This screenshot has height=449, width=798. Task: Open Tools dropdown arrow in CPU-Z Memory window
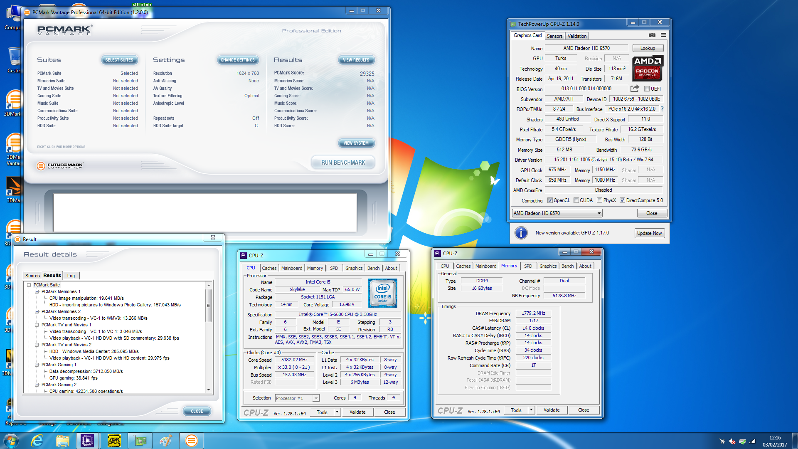(531, 410)
